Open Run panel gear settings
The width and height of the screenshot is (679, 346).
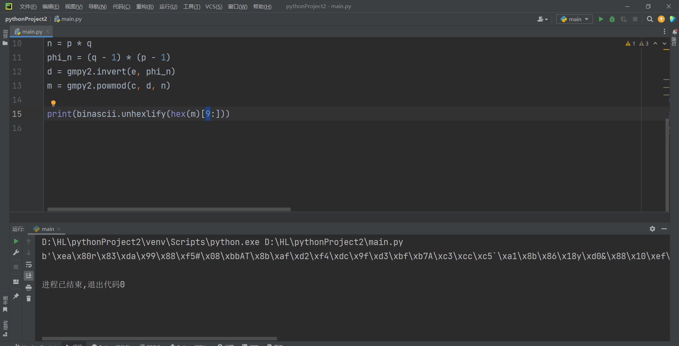coord(652,229)
